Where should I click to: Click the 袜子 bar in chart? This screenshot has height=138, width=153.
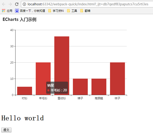click(x=117, y=79)
